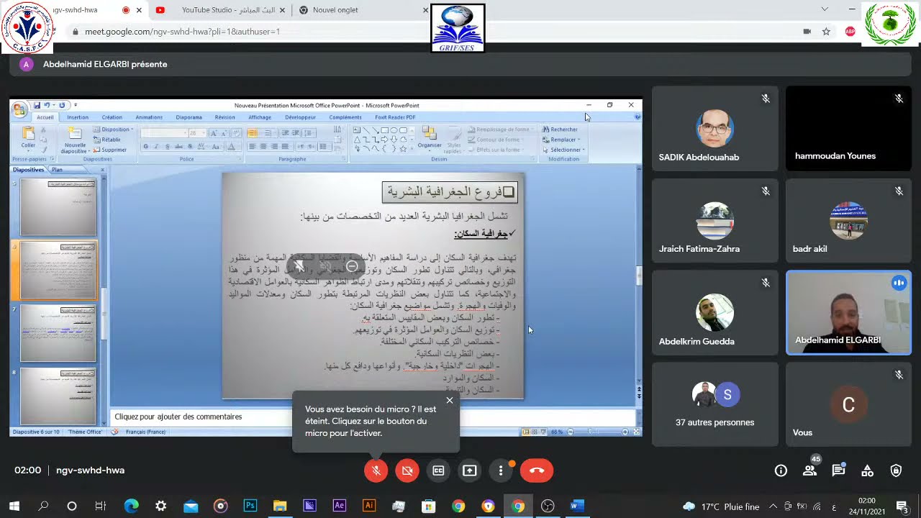
Task: Adjust the PowerPoint zoom slider
Action: tap(590, 432)
